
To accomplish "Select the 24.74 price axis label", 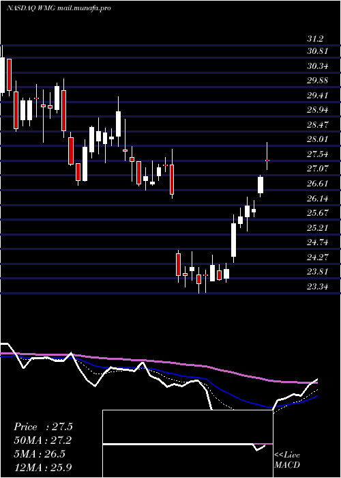I will (x=318, y=242).
